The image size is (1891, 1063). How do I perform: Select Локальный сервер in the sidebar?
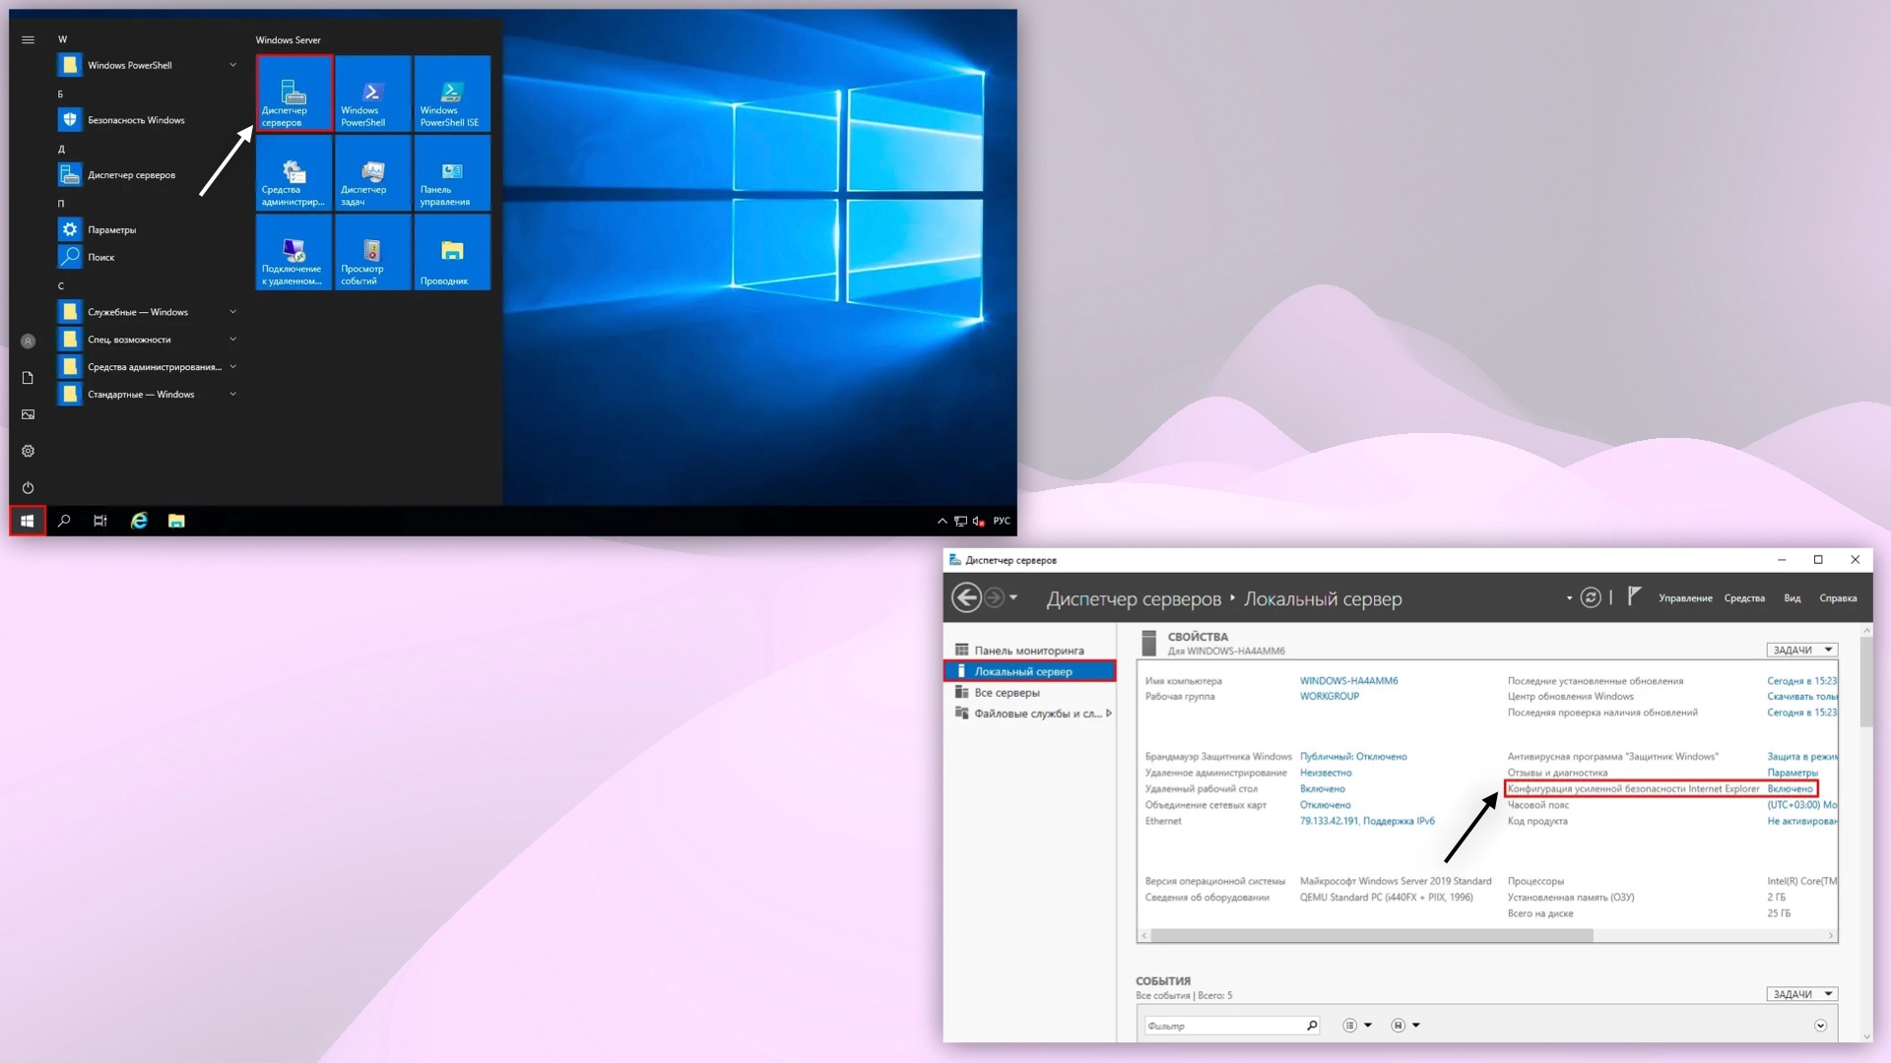pyautogui.click(x=1024, y=670)
